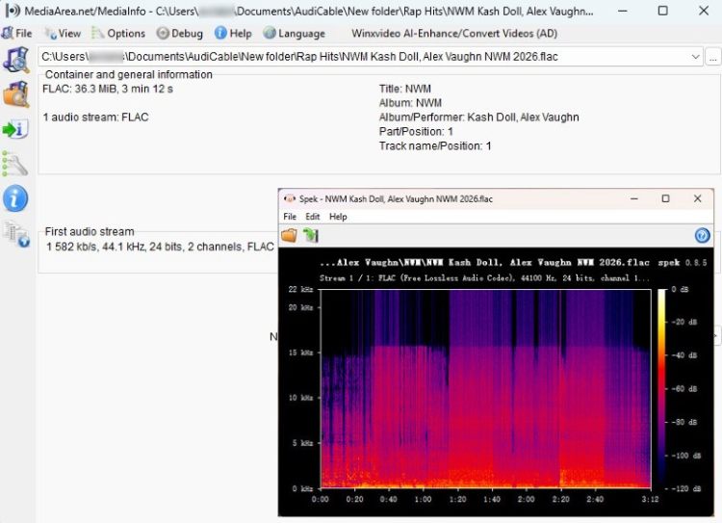Click the Spek app icon in title bar
Screen dimensions: 722x523
(289, 198)
